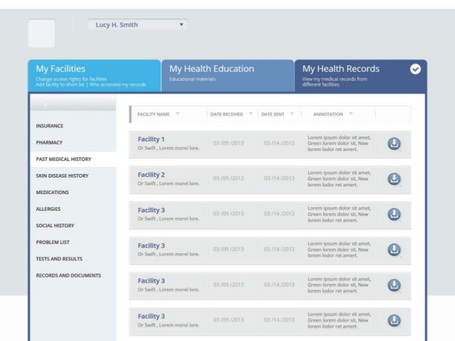Open My Health Records tab

[x=361, y=76]
